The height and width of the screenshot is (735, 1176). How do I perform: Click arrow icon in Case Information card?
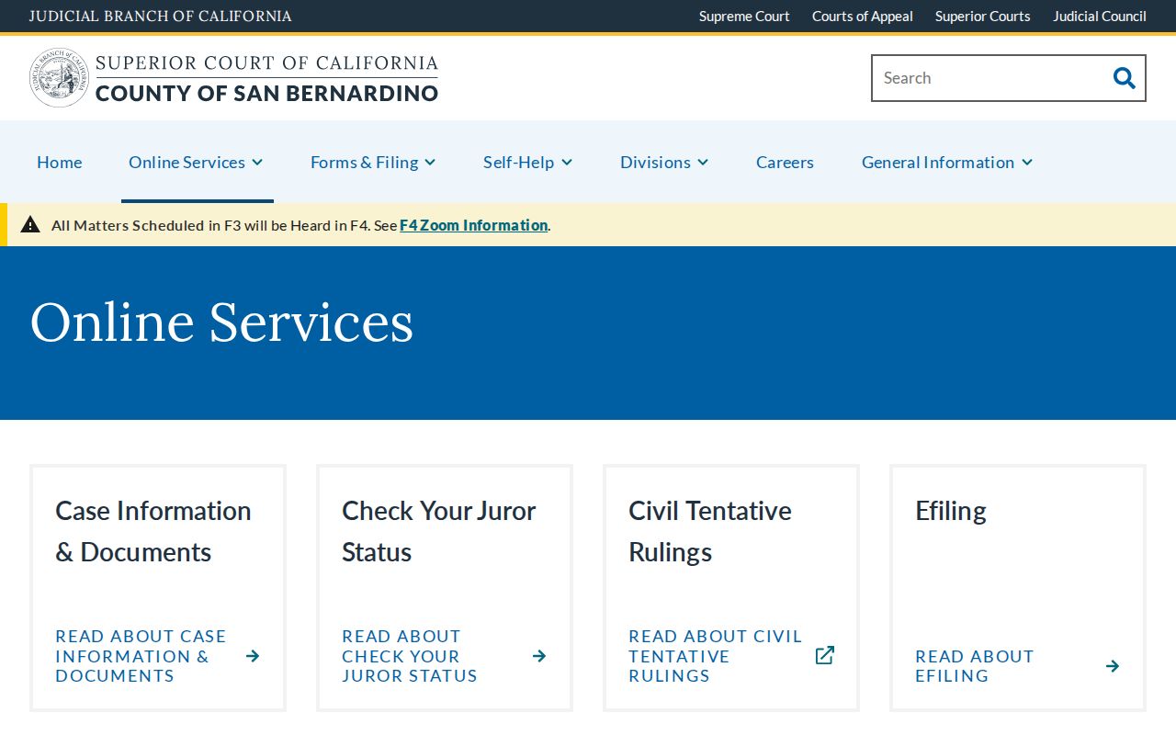pos(253,656)
